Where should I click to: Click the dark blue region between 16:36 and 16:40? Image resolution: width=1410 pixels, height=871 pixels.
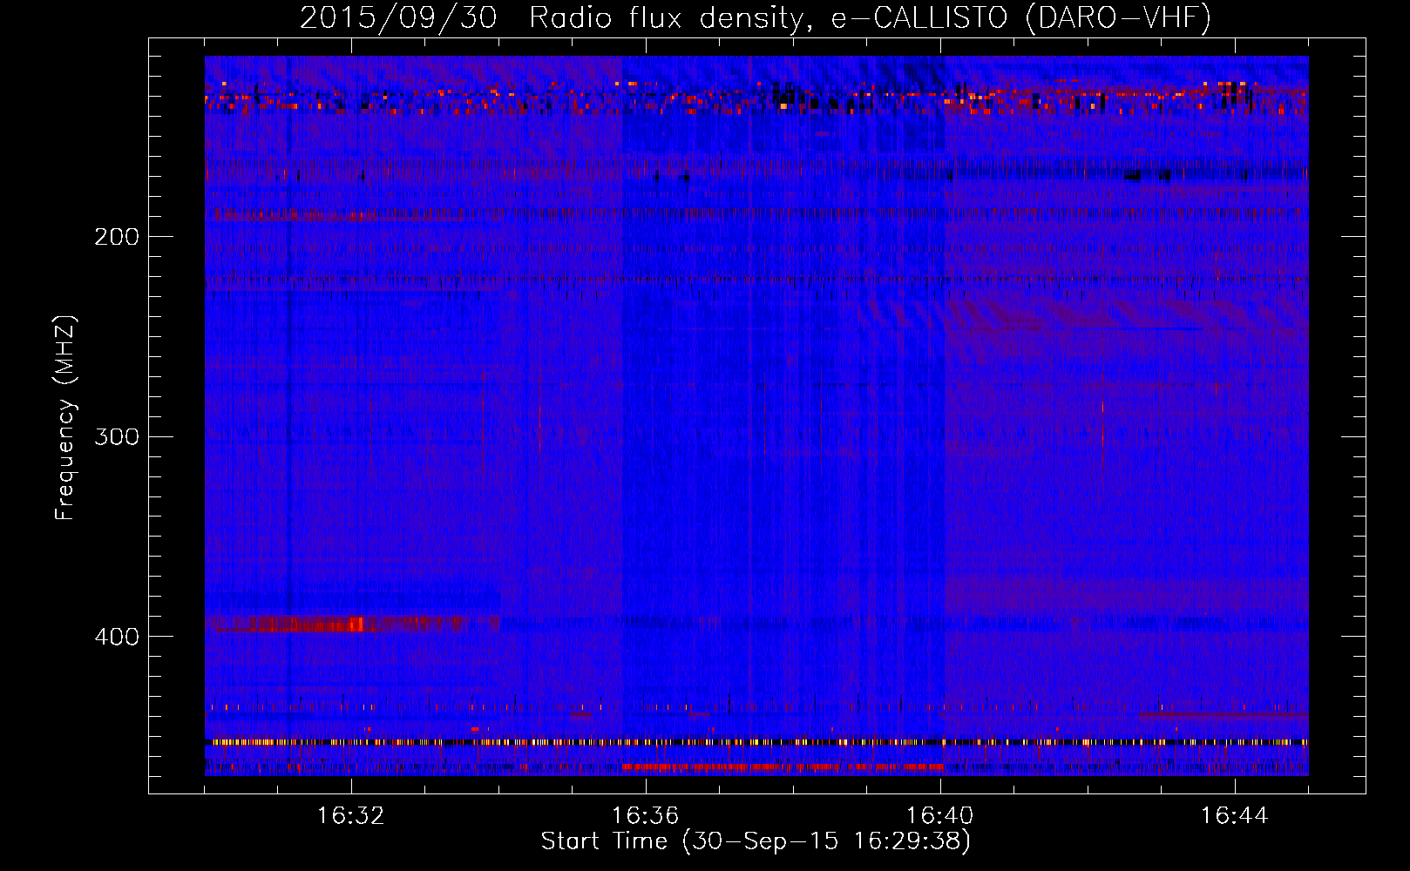[784, 479]
